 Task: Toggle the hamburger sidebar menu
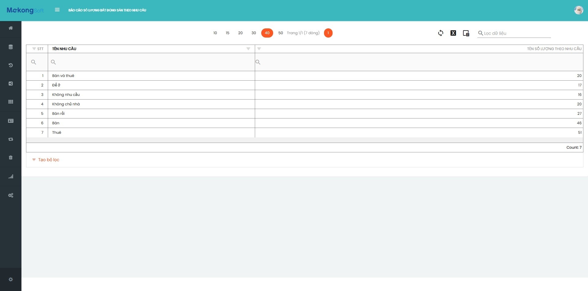(57, 10)
